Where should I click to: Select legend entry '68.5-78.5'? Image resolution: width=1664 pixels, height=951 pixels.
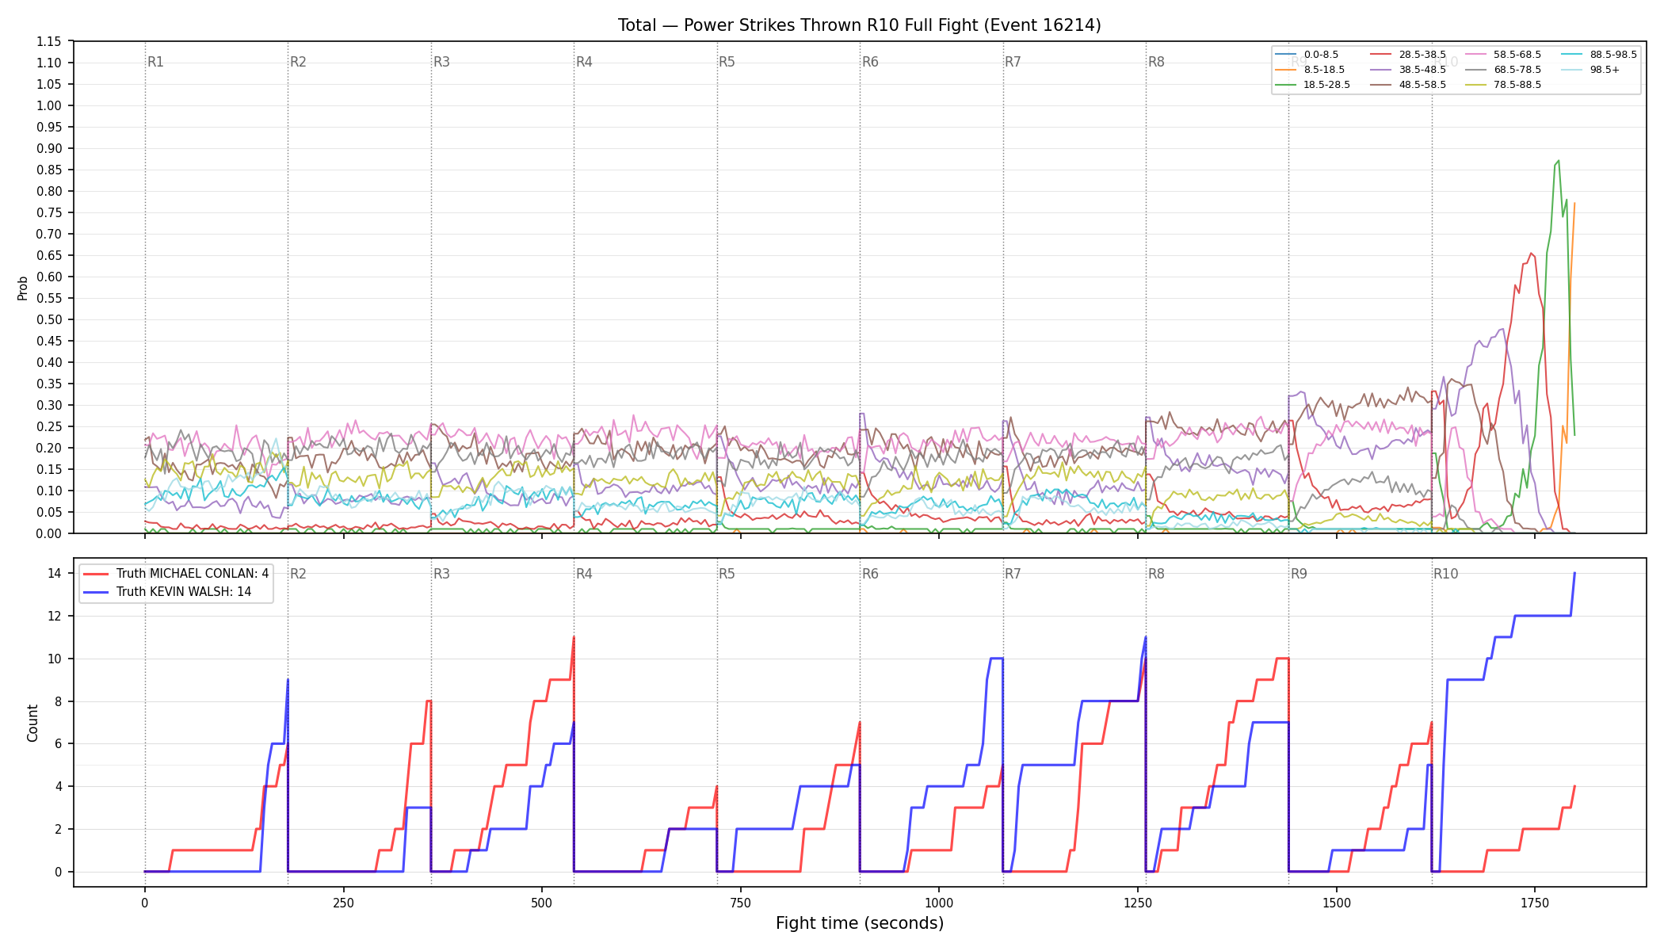tap(1503, 70)
